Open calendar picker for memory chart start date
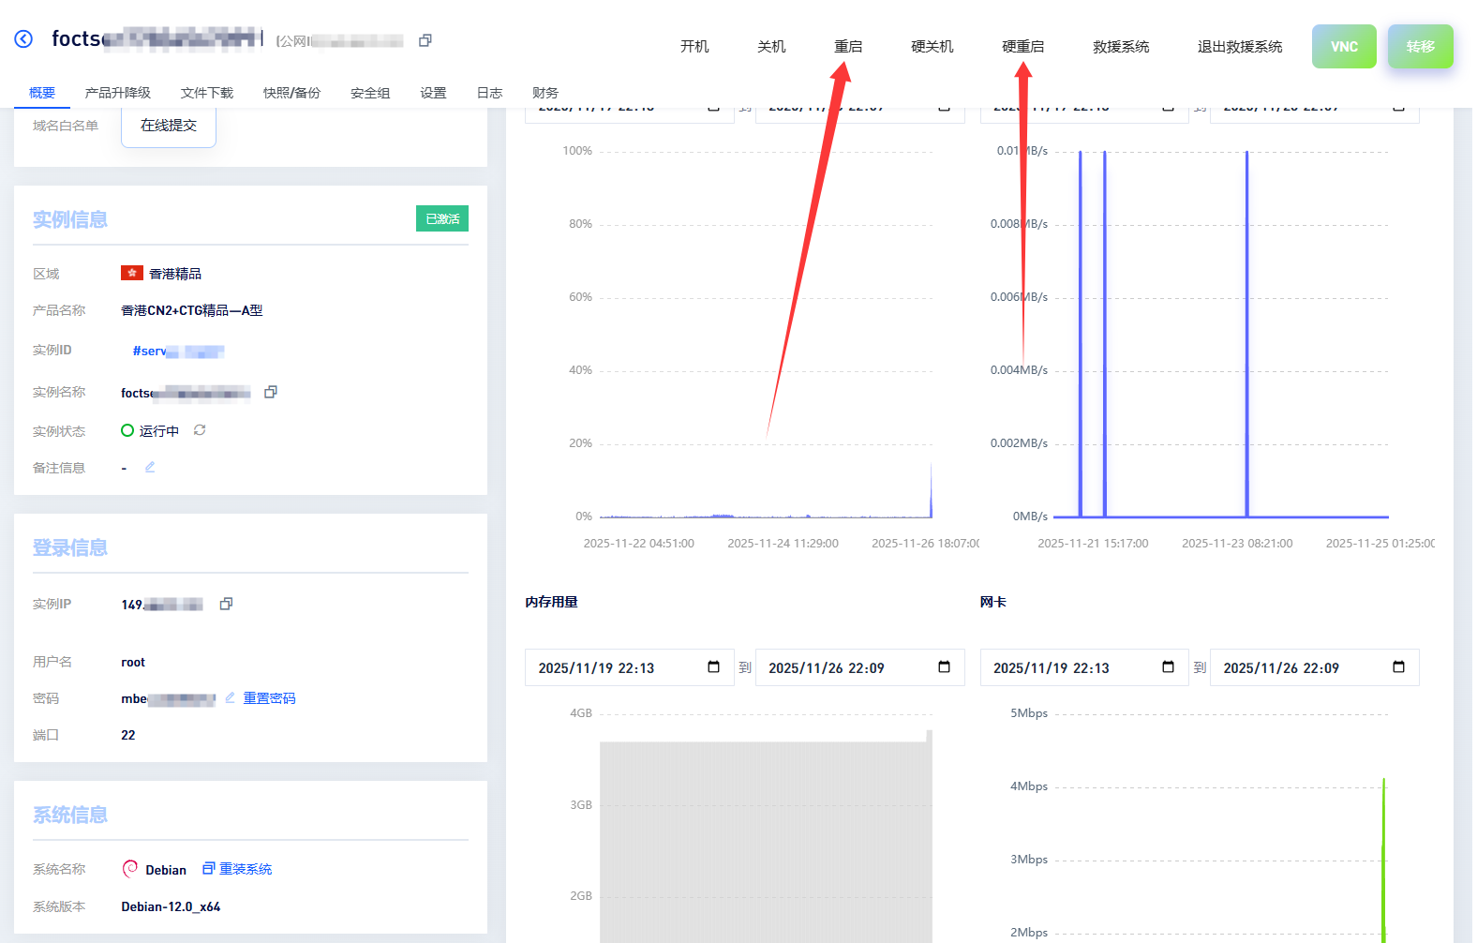This screenshot has height=943, width=1477. tap(714, 667)
